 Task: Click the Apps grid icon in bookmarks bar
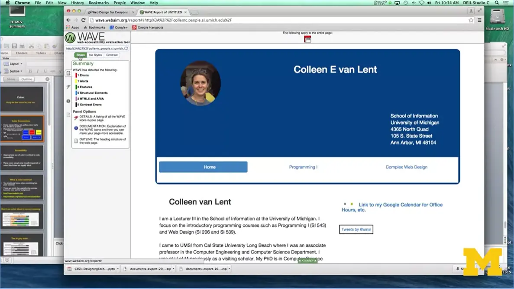pyautogui.click(x=68, y=27)
